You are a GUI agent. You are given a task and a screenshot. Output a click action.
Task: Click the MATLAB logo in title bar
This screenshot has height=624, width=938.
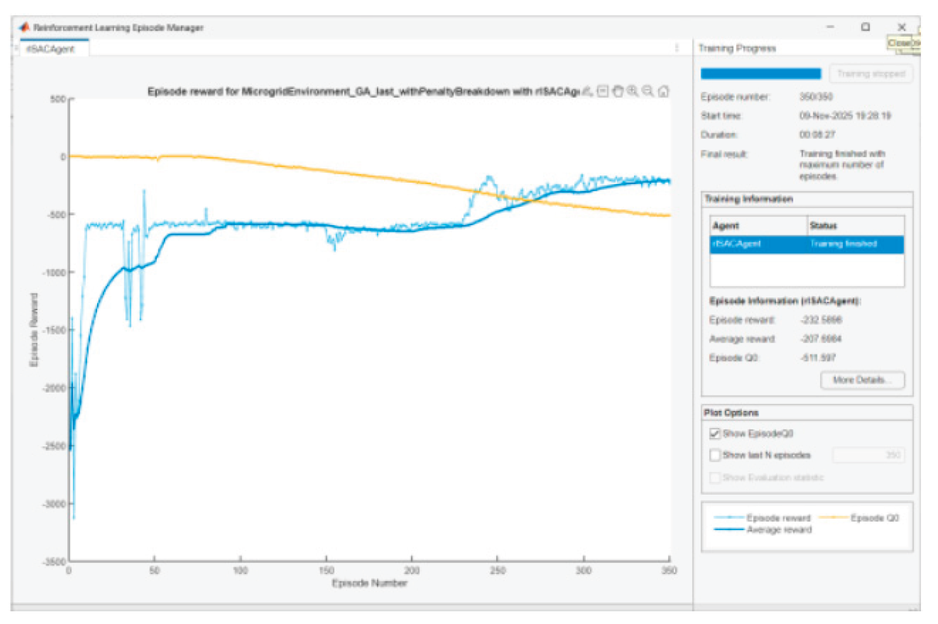(x=24, y=27)
